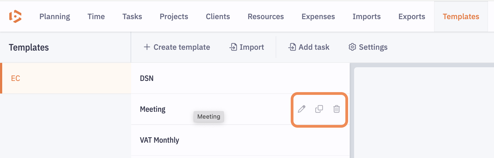Screen dimensions: 494x158
Task: Delete the Meeting template with trash icon
Action: (337, 109)
